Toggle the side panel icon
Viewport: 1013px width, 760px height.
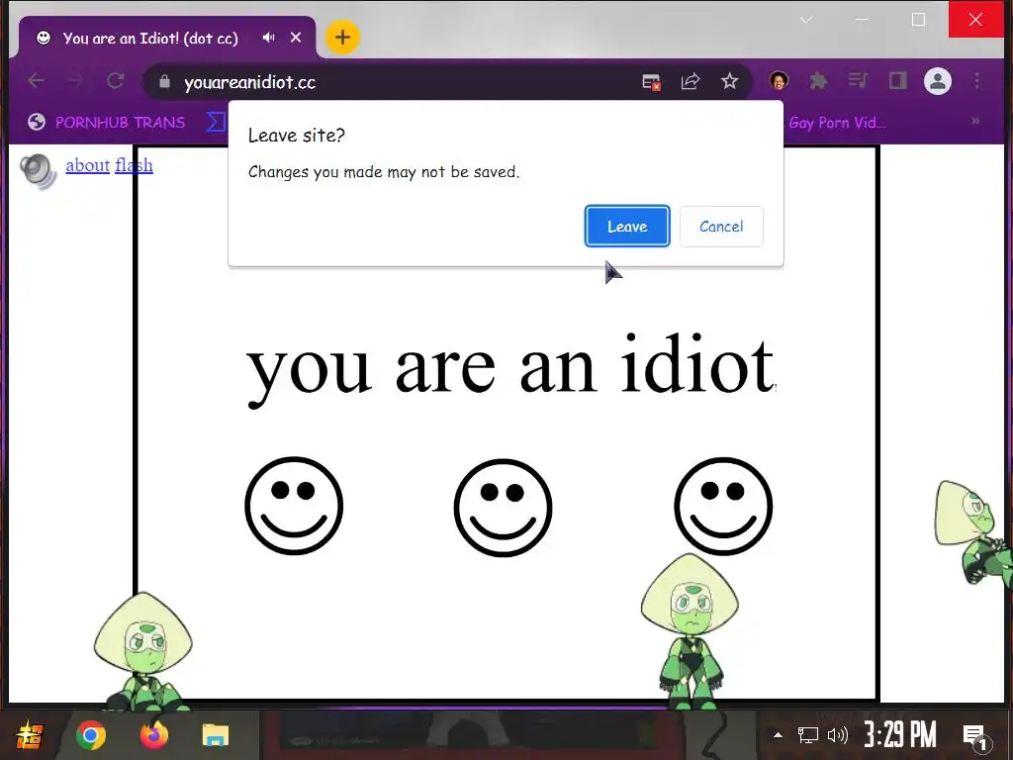tap(898, 81)
